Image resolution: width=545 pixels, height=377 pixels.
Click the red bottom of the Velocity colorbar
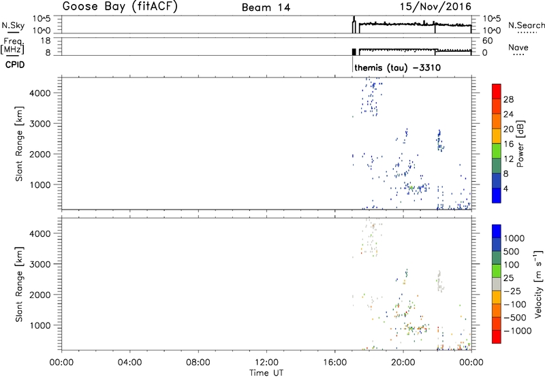click(497, 337)
